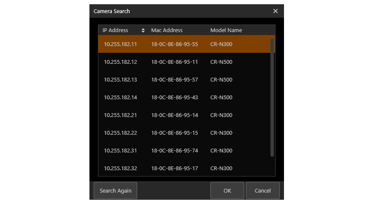Select camera with IP 10.255.182.14
The width and height of the screenshot is (373, 204).
pos(120,98)
